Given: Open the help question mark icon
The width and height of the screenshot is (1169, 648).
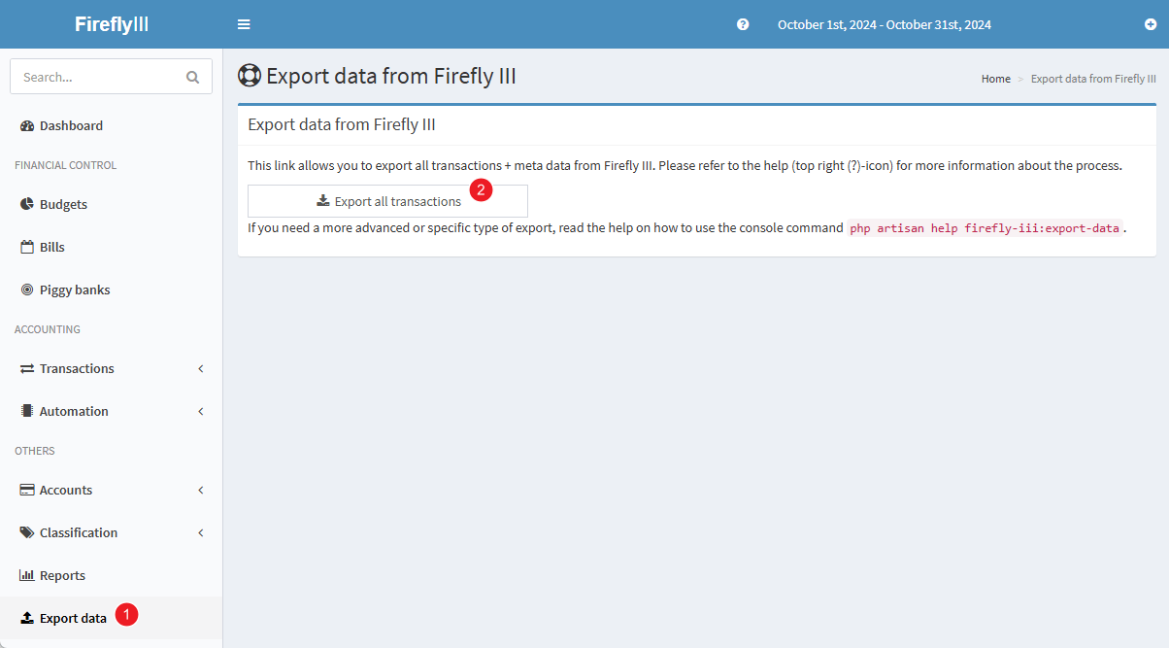Looking at the screenshot, I should [743, 24].
